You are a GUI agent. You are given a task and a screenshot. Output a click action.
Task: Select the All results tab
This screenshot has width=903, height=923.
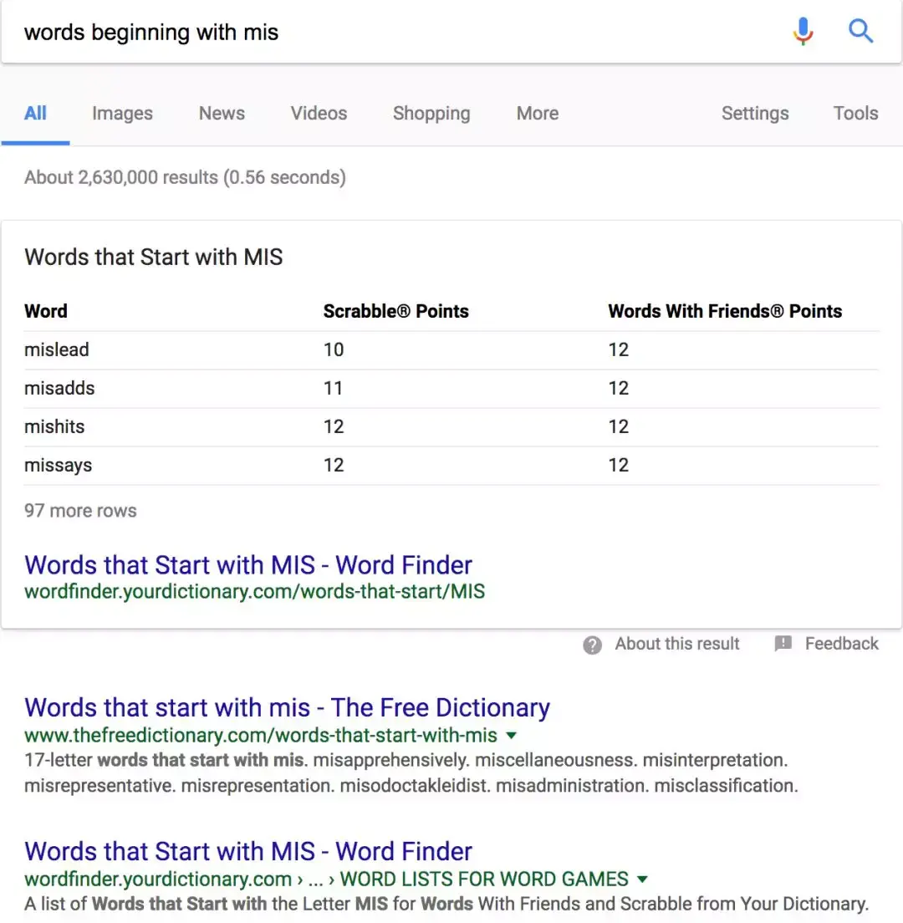[35, 113]
